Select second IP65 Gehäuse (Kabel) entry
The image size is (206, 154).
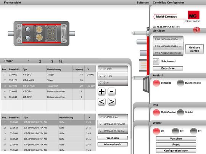[168, 46]
